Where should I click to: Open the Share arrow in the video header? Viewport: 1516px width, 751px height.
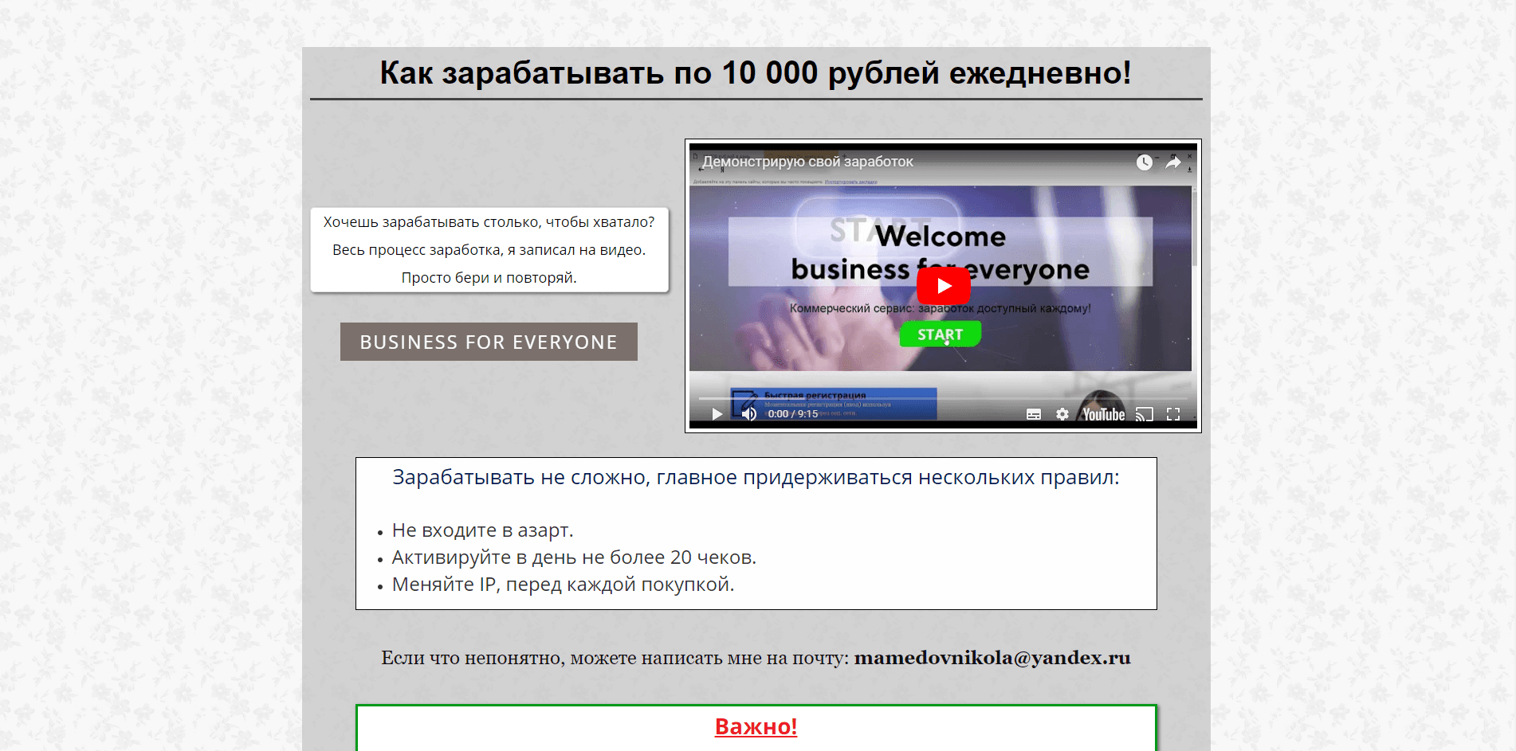1172,162
